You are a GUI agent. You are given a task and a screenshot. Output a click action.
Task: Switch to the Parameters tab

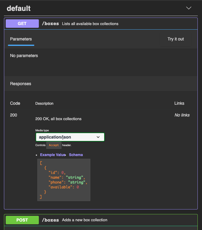tap(21, 39)
